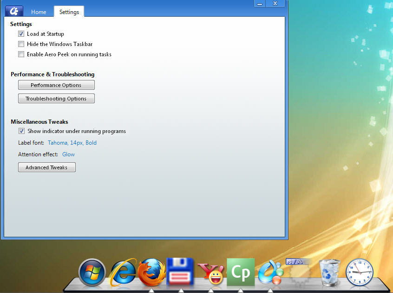Launch Adobe Captivate from the dock
Screen dimensions: 393x293
point(241,272)
